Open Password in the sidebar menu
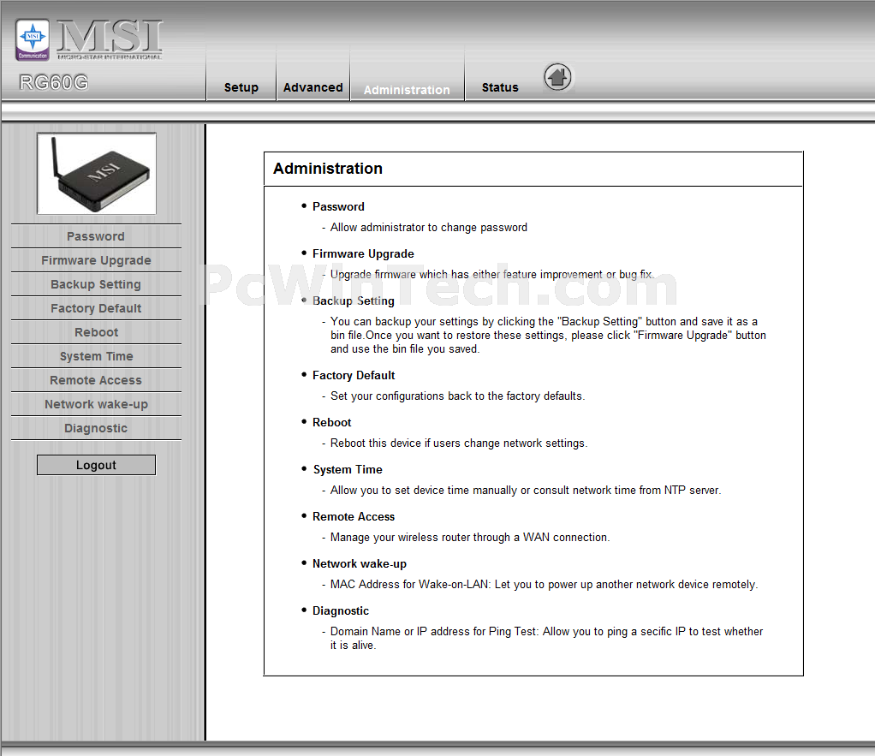Image resolution: width=875 pixels, height=756 pixels. pyautogui.click(x=96, y=236)
